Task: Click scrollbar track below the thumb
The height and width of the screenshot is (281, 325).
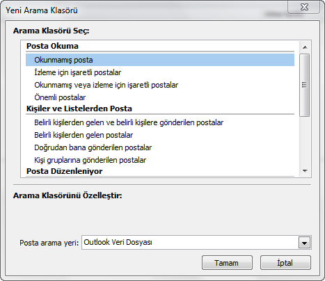Action: 305,140
